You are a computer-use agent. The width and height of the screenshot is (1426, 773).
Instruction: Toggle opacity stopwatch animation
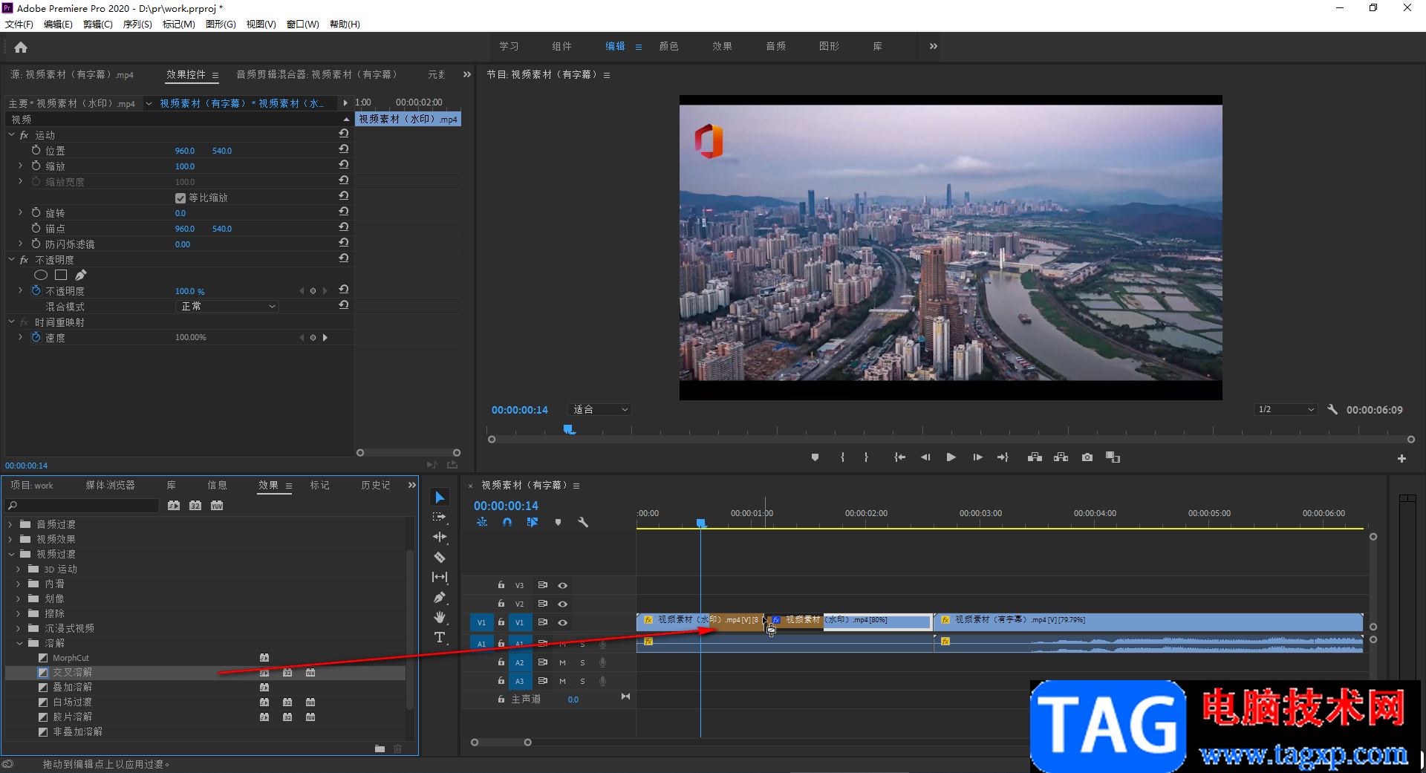tap(36, 290)
